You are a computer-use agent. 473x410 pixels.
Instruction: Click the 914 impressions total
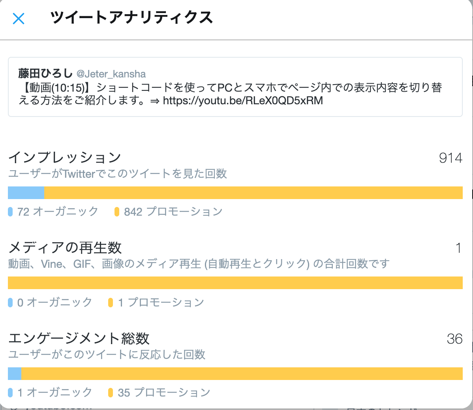click(x=450, y=158)
